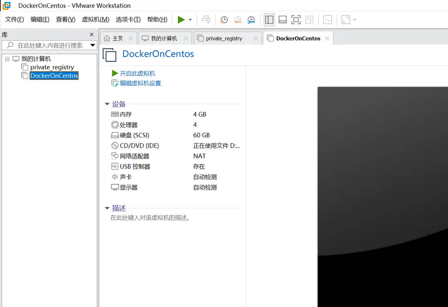Click the stretch guest display icon
This screenshot has height=307, width=448.
point(346,20)
